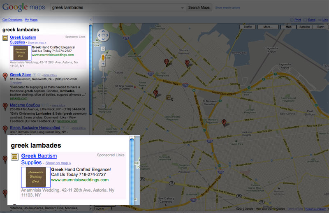Open the facebook.com link
The width and height of the screenshot is (329, 213).
(x=67, y=121)
